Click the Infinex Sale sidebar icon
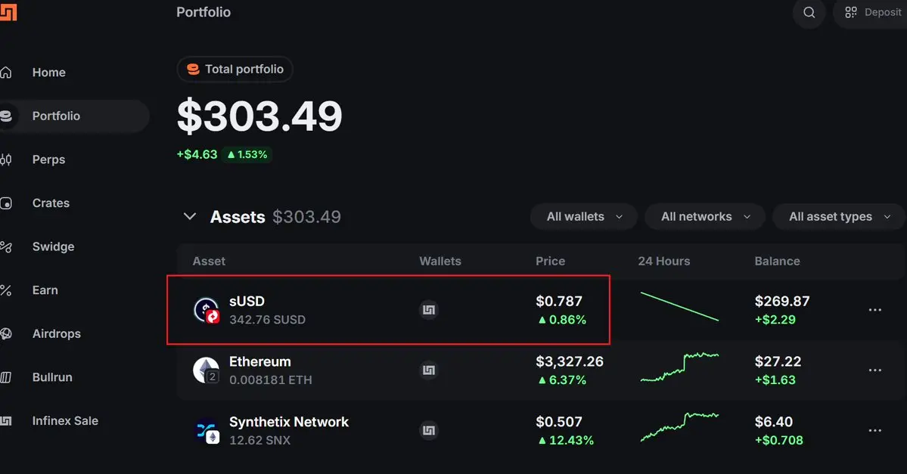 [x=6, y=421]
